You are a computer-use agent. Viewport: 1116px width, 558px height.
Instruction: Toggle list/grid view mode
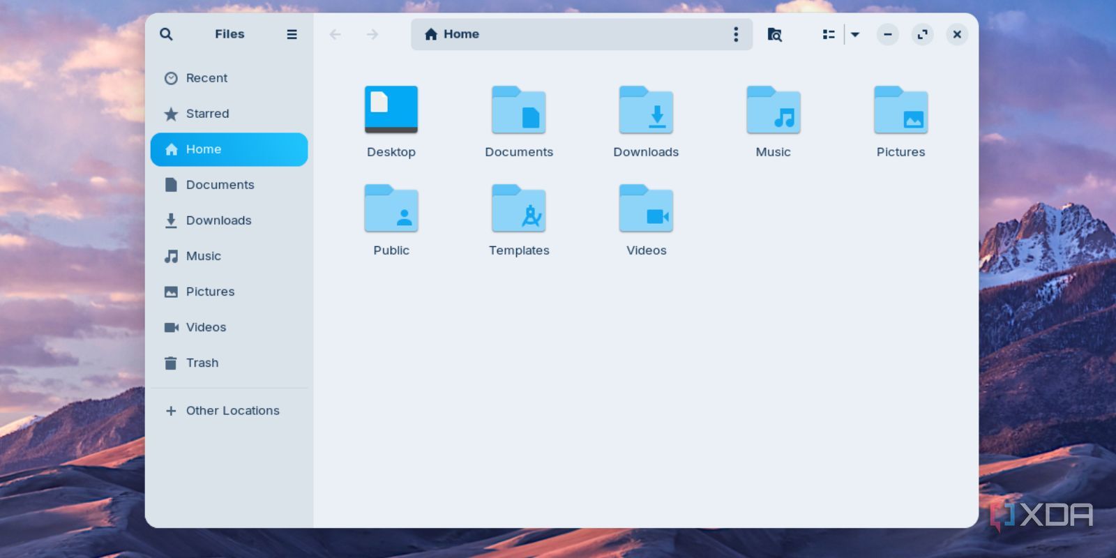pos(829,34)
